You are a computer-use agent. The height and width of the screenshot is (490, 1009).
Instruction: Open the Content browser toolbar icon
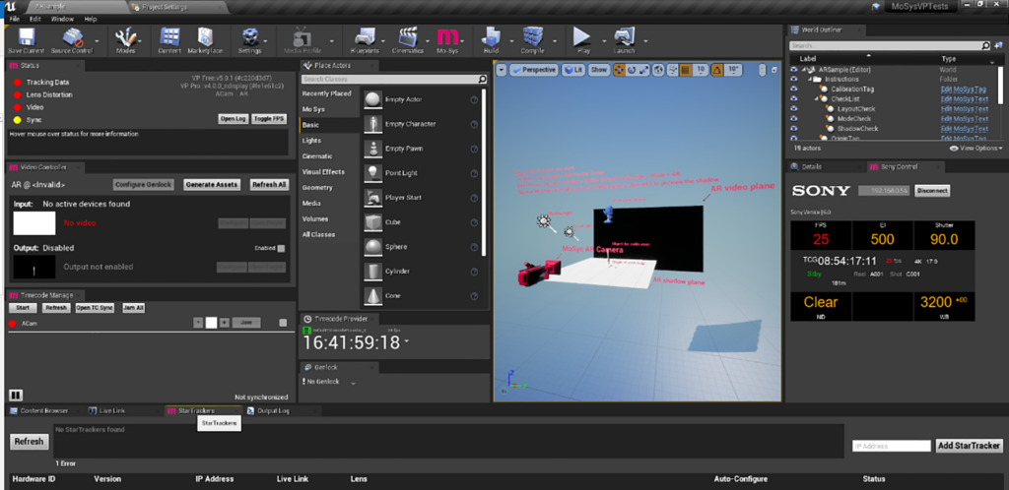click(169, 39)
